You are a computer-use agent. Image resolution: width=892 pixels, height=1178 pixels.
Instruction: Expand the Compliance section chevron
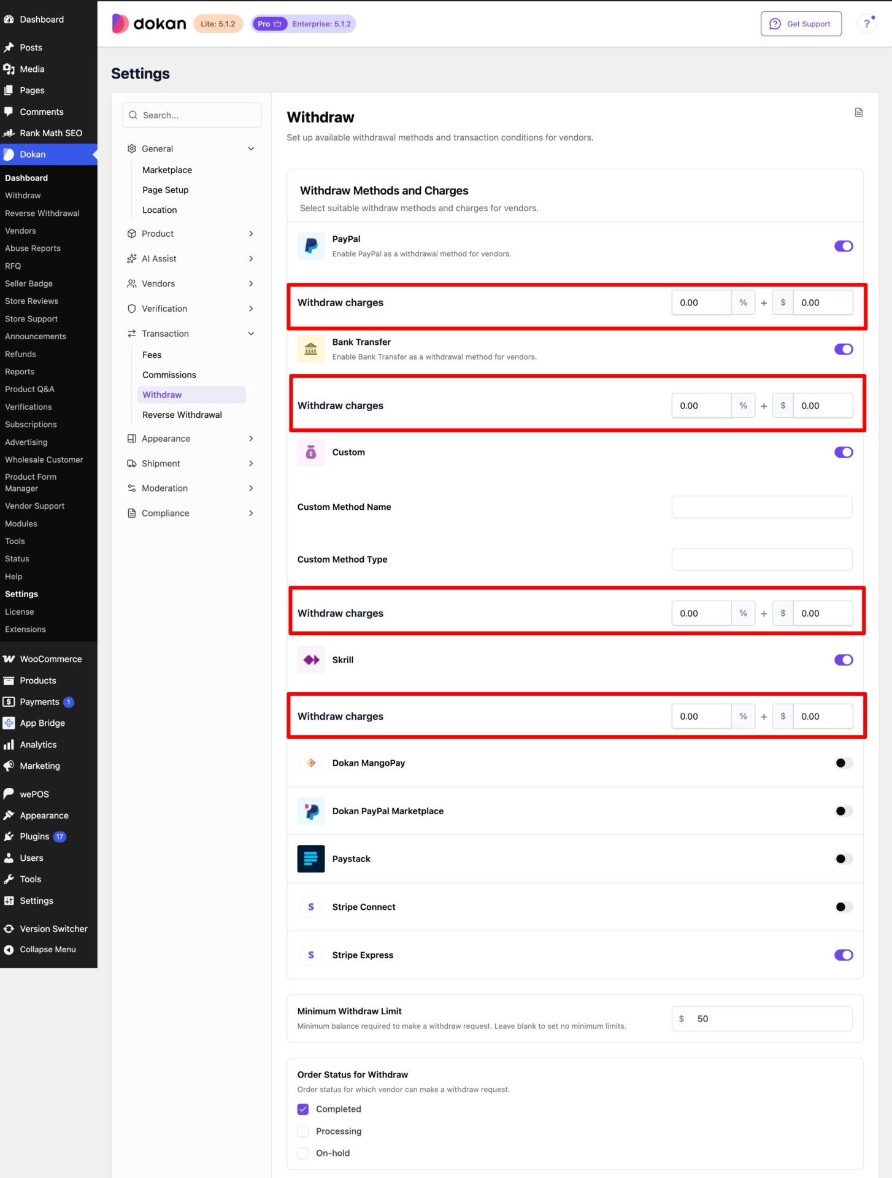coord(251,513)
